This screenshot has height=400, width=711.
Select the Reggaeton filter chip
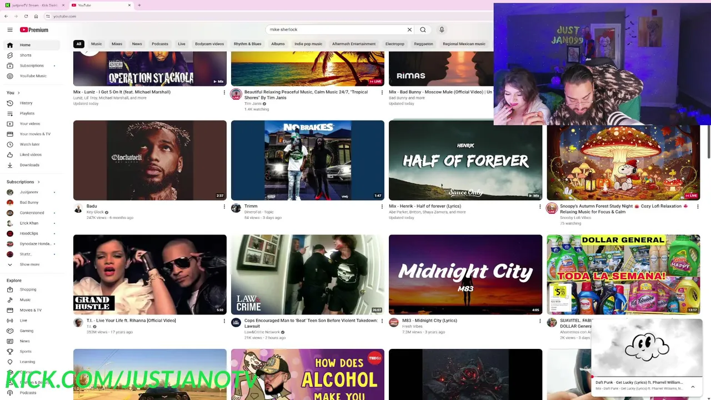pos(423,44)
